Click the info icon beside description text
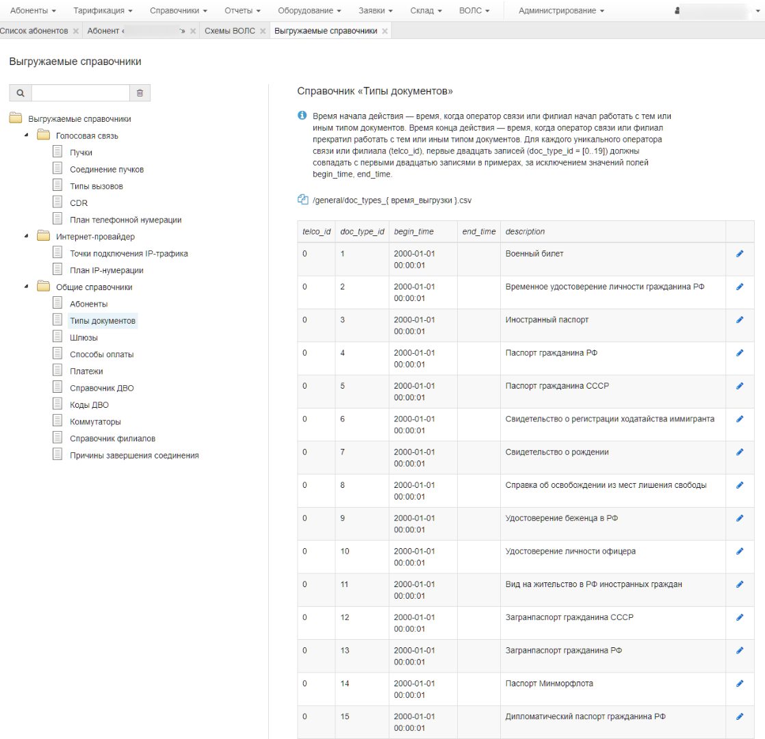This screenshot has height=739, width=765. [x=302, y=116]
